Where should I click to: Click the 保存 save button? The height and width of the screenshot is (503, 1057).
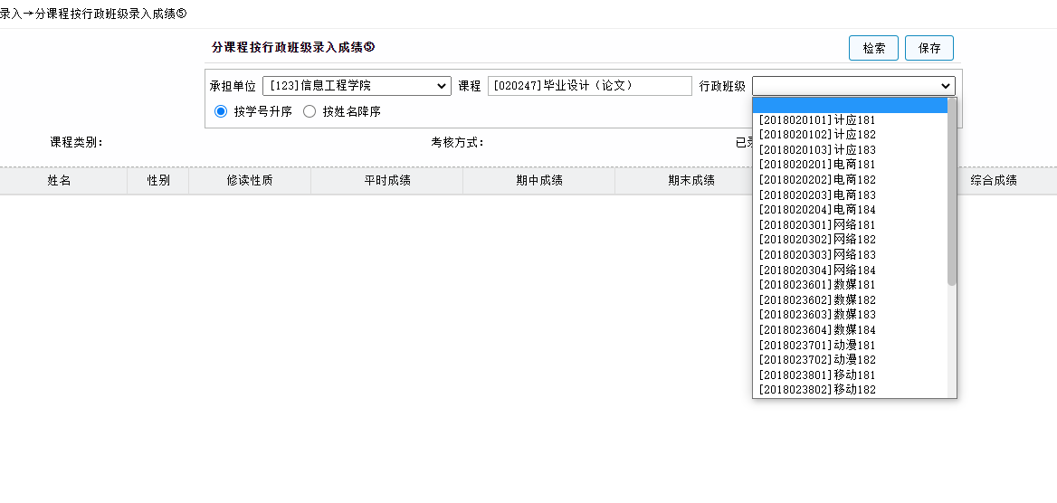pyautogui.click(x=928, y=48)
